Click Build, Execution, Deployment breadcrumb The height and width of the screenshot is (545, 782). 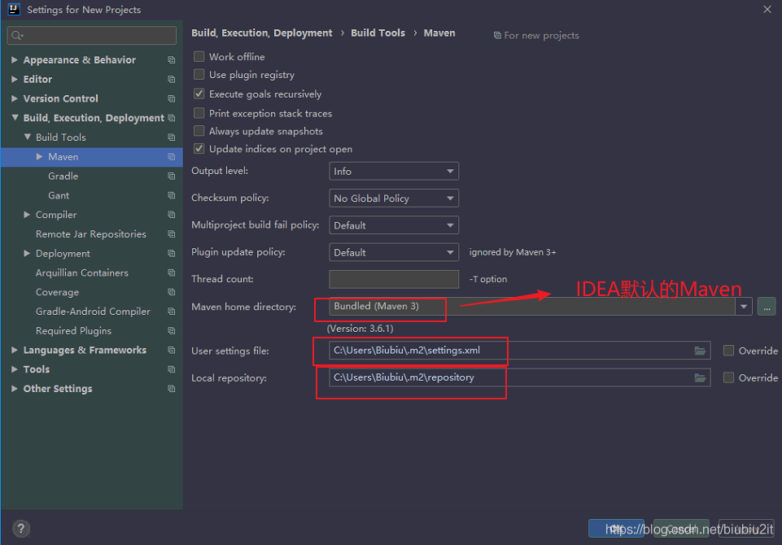click(262, 33)
